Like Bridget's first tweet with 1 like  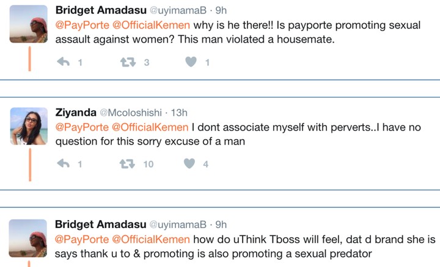pyautogui.click(x=191, y=62)
